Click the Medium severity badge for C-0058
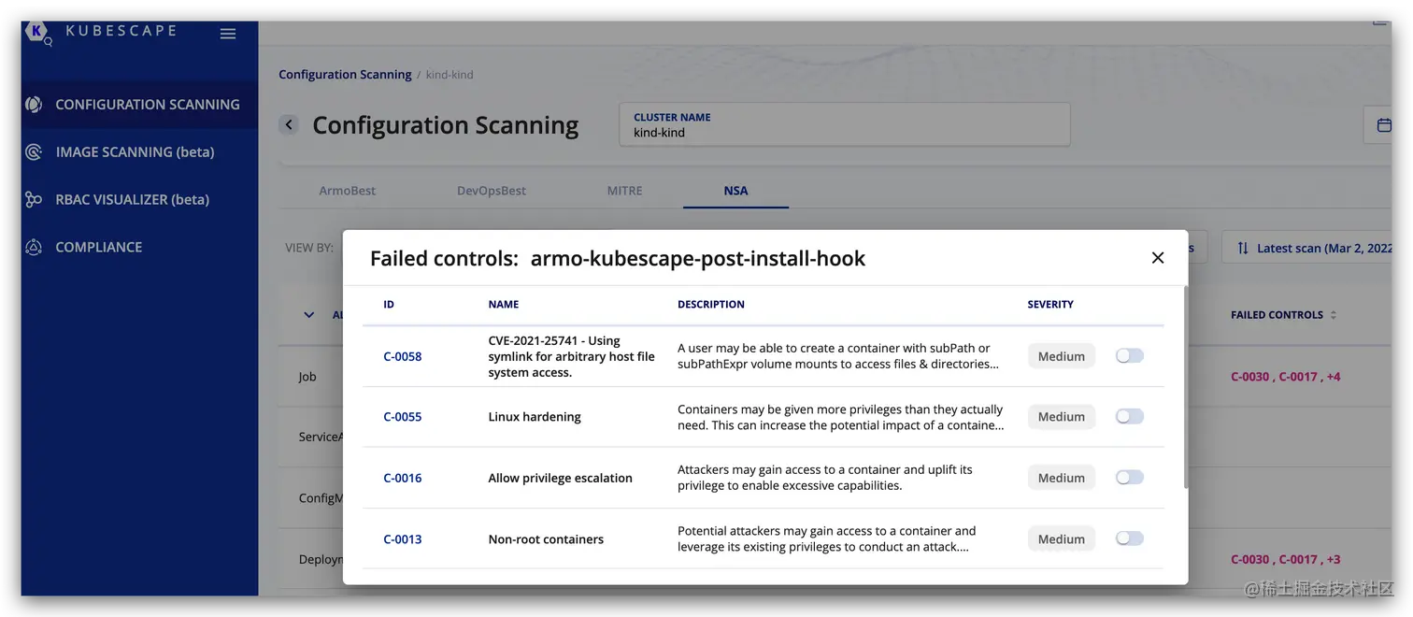Image resolution: width=1413 pixels, height=617 pixels. point(1062,356)
